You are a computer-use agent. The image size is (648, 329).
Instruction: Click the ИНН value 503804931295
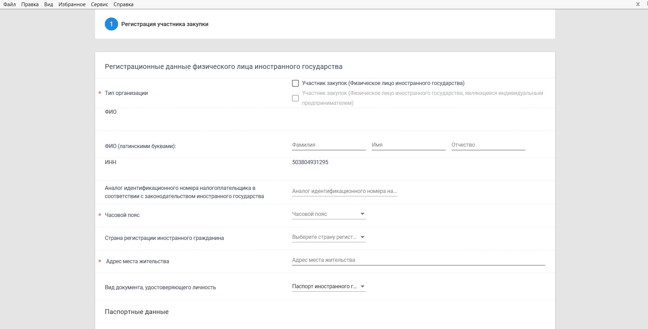310,162
